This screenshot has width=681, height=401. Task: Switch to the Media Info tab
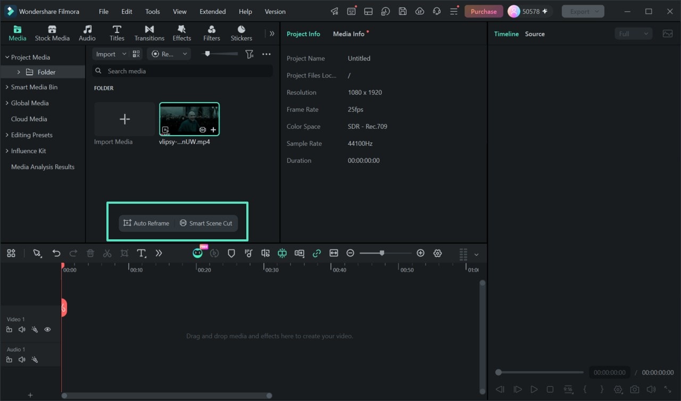click(349, 34)
